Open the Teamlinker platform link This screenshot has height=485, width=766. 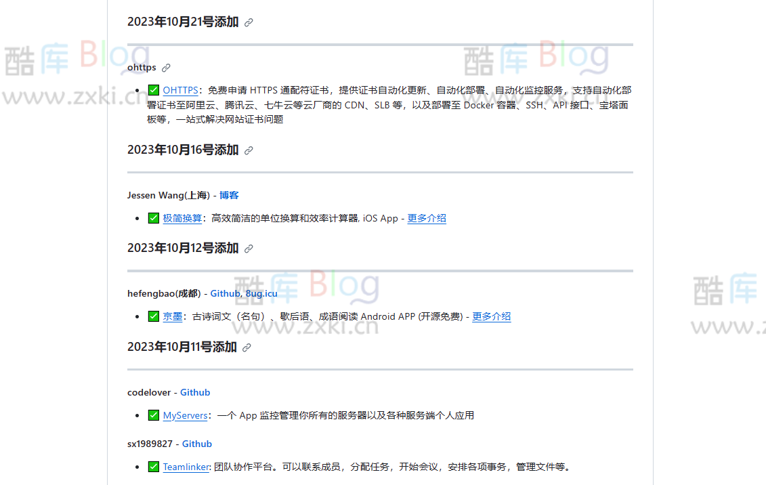[x=186, y=467]
